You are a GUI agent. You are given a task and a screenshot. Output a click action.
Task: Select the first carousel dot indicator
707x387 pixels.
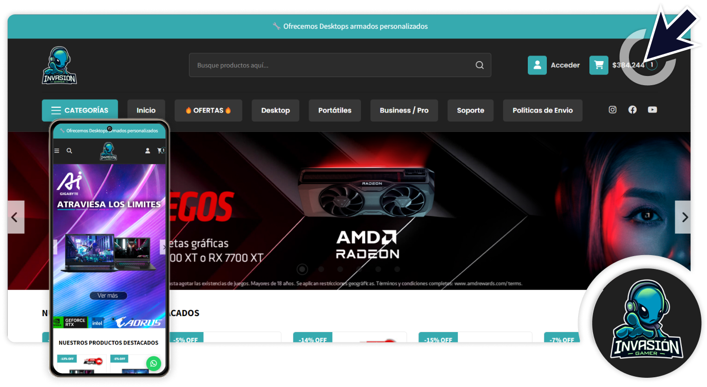point(302,269)
